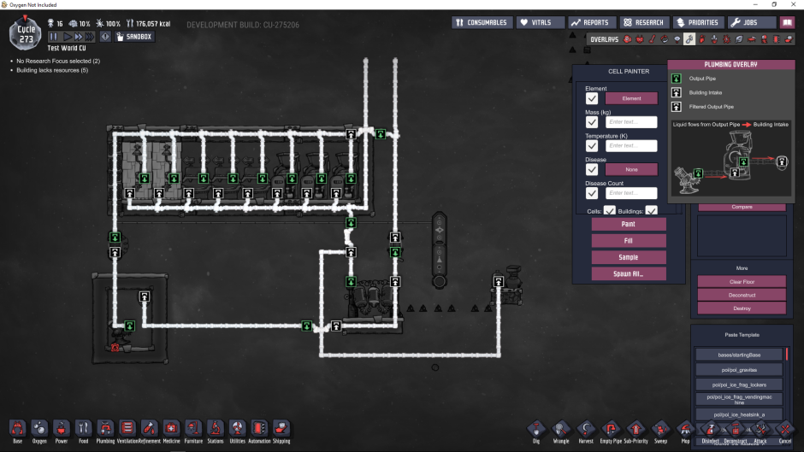
Task: Click the Paint button
Action: click(629, 224)
